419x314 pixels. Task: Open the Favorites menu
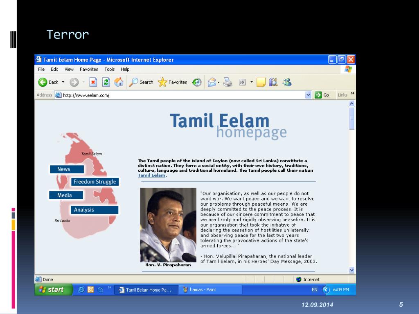89,70
